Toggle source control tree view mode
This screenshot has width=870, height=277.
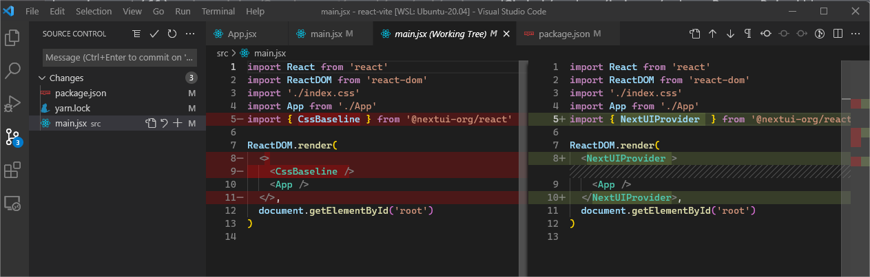coord(136,34)
